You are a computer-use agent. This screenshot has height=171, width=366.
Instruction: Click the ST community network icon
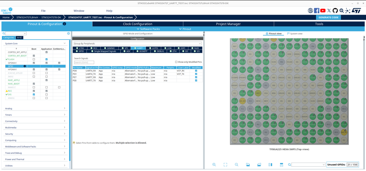(348, 11)
